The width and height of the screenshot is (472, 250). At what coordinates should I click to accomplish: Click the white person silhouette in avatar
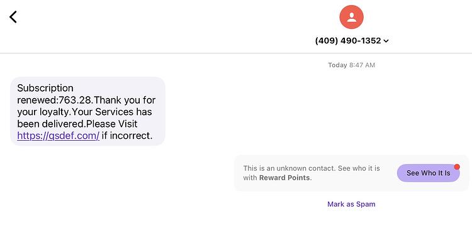click(x=351, y=17)
